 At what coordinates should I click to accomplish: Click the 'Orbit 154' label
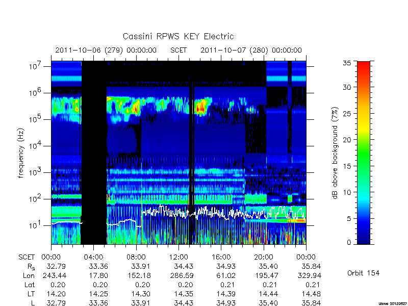pyautogui.click(x=363, y=273)
